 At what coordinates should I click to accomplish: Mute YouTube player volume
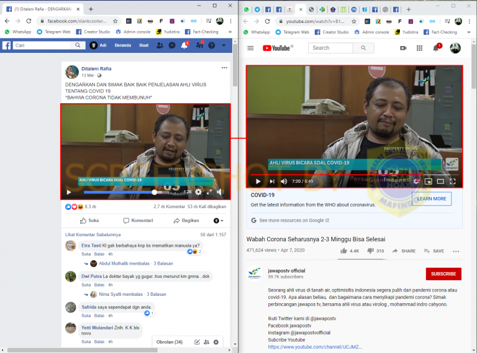(283, 181)
